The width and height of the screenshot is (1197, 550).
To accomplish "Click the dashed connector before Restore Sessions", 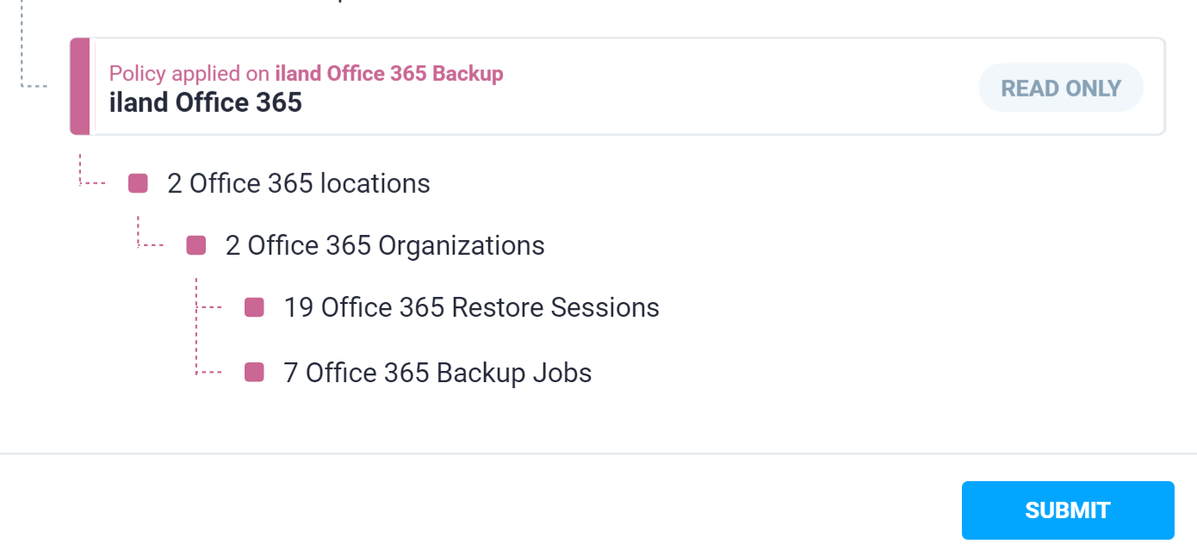I will click(209, 307).
